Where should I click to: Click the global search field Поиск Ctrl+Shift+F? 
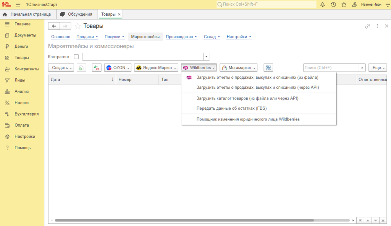pyautogui.click(x=266, y=4)
